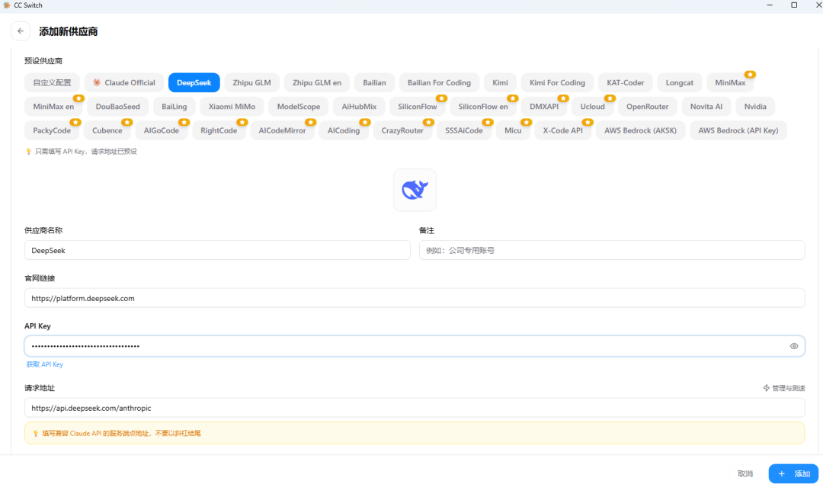Choose Zhipu GLM preset

click(252, 82)
